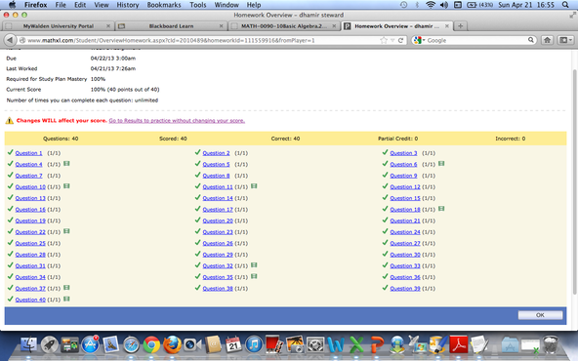578x361 pixels.
Task: Open the Question 29 link
Action: point(218,255)
